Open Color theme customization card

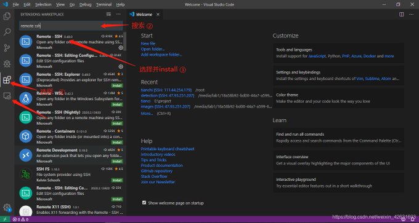pos(338,98)
